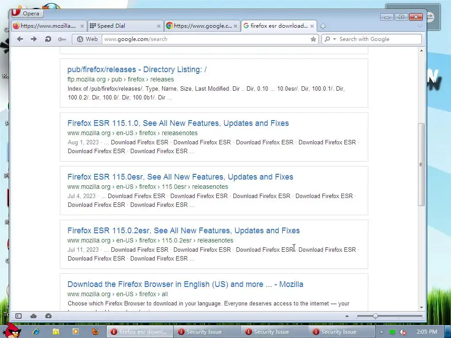Toggle the Opera panels sidebar button
The image size is (451, 338).
pyautogui.click(x=18, y=316)
